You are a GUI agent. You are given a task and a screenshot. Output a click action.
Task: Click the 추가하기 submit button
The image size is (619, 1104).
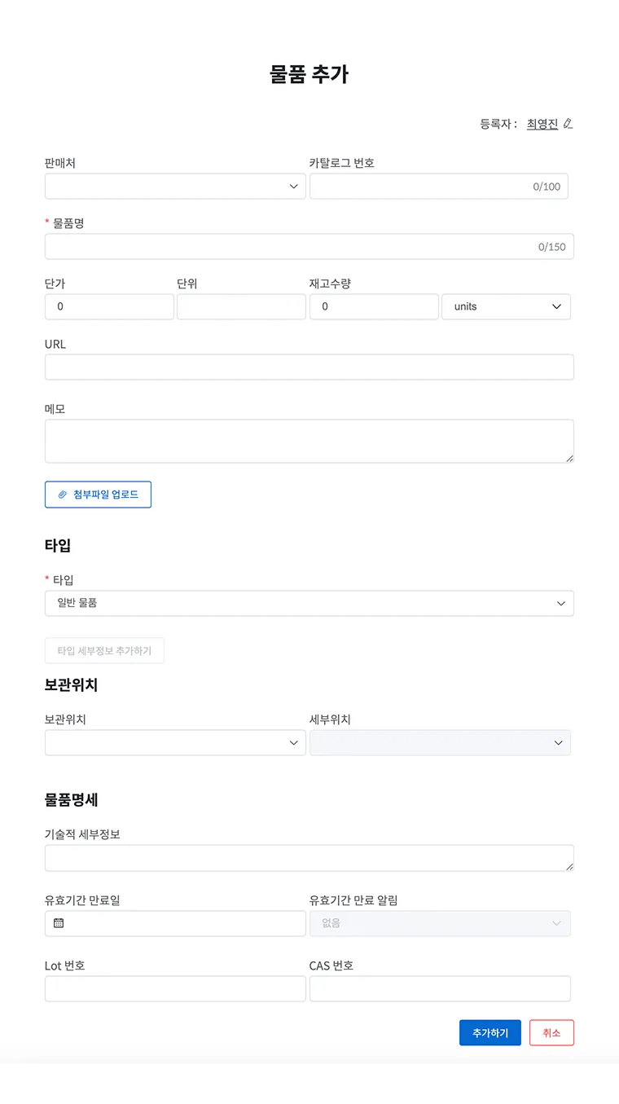pyautogui.click(x=490, y=1032)
